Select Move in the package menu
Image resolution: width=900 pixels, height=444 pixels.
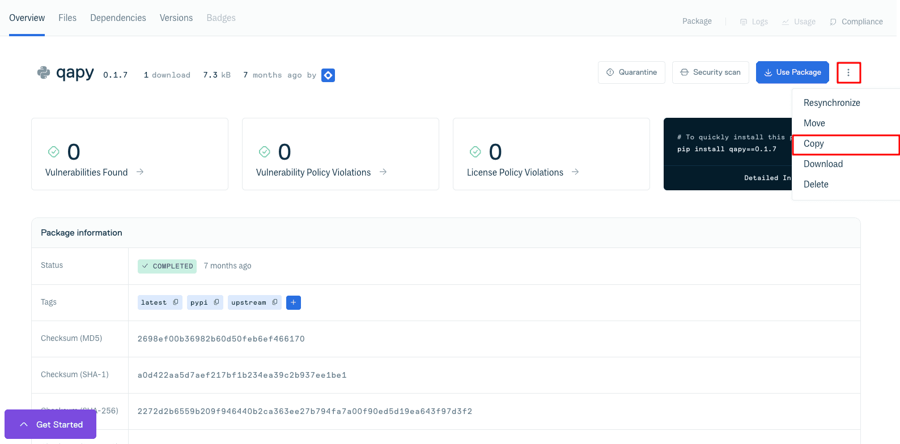(814, 123)
